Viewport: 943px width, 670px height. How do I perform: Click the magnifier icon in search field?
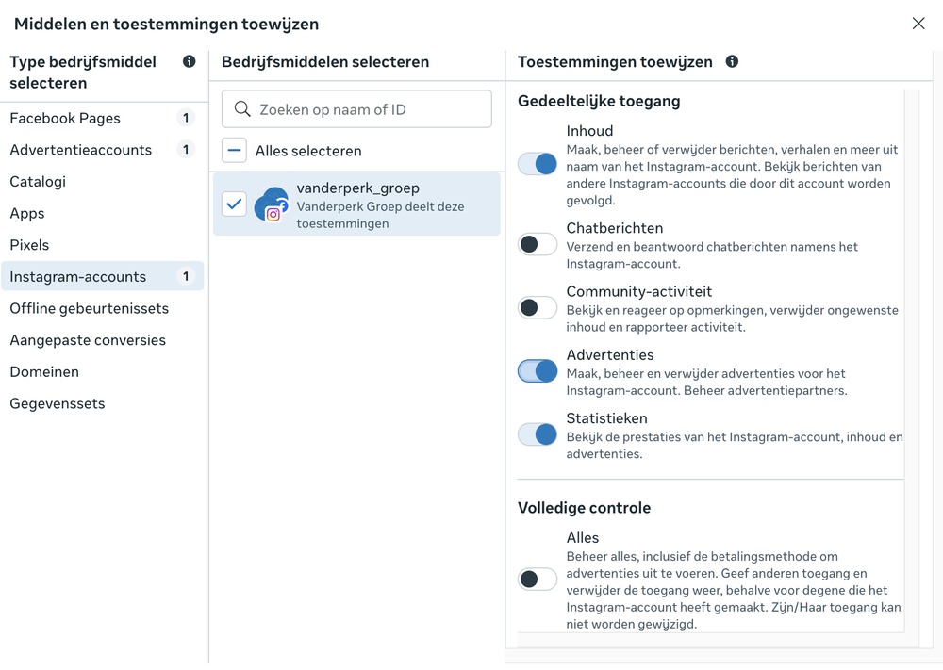242,109
